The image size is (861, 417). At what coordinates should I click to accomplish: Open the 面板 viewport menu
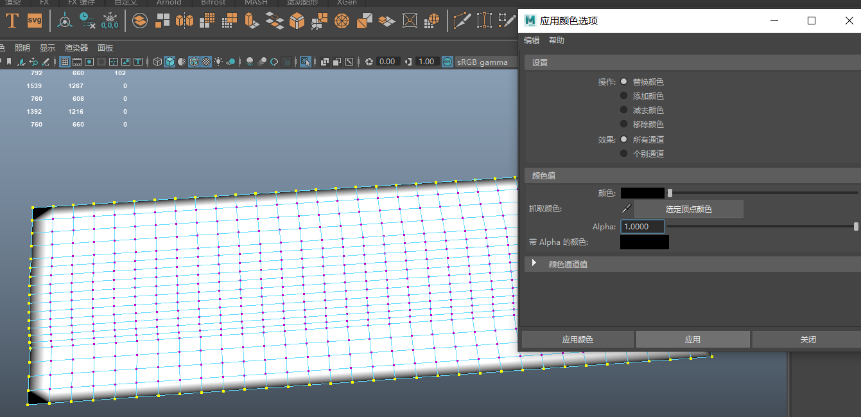coord(105,48)
